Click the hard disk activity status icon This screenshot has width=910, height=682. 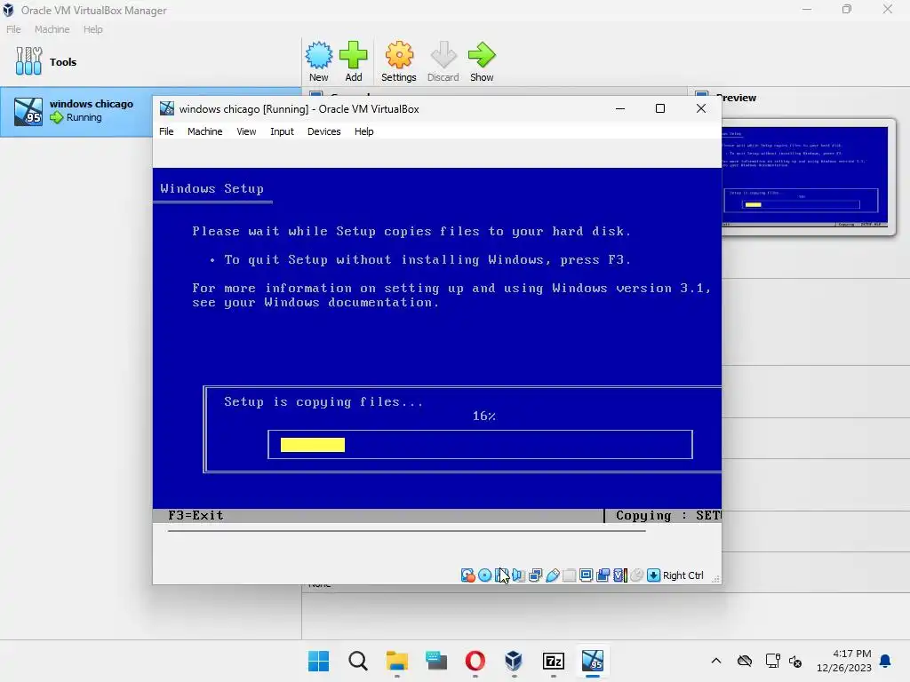point(467,575)
